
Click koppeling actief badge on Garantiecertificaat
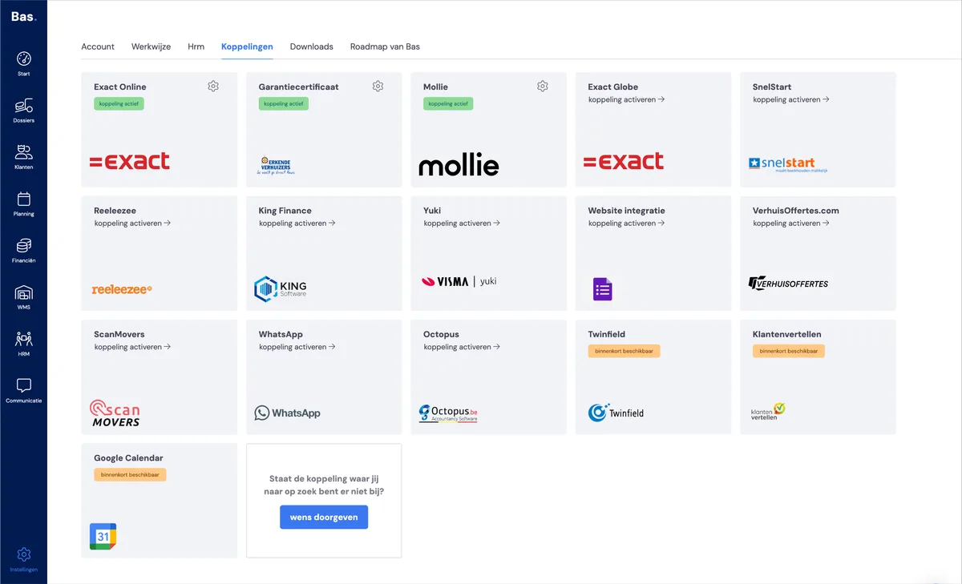284,103
